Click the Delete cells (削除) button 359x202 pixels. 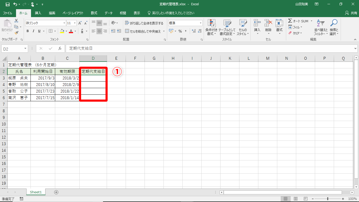click(x=268, y=27)
